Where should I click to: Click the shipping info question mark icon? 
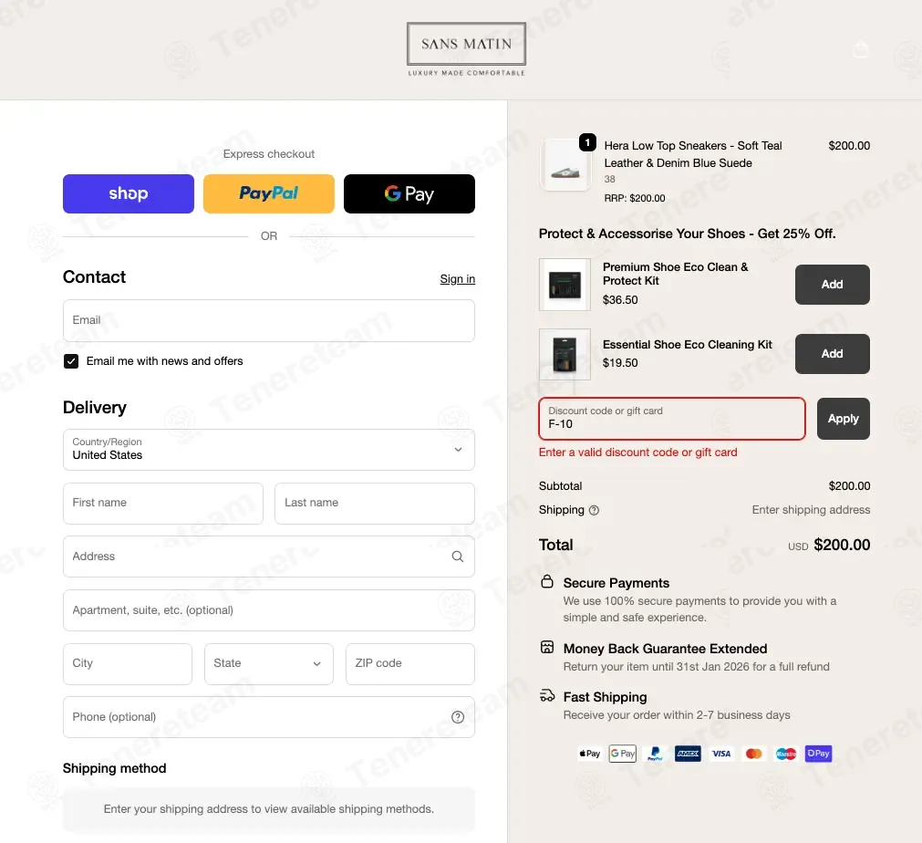tap(594, 510)
